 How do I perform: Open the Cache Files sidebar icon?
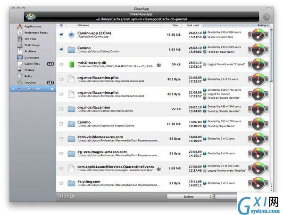(x=20, y=64)
